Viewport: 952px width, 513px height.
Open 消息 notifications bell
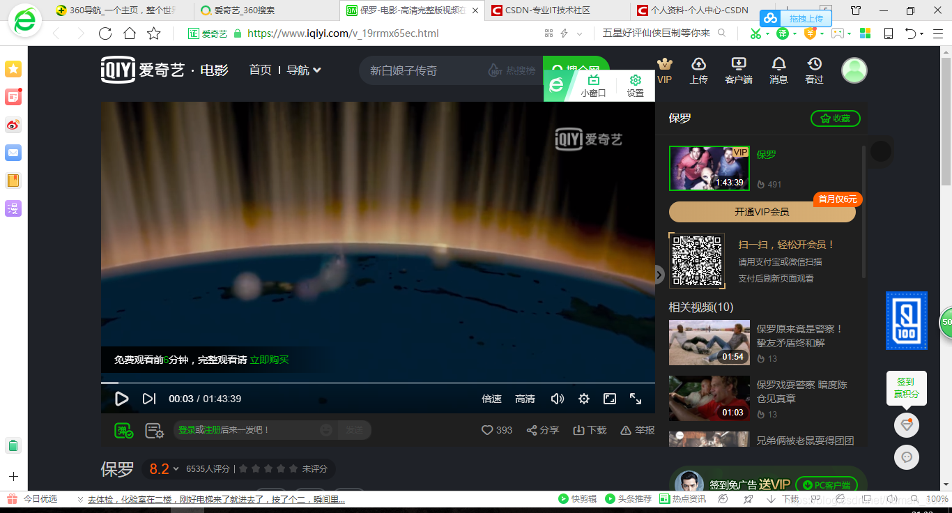[x=778, y=70]
